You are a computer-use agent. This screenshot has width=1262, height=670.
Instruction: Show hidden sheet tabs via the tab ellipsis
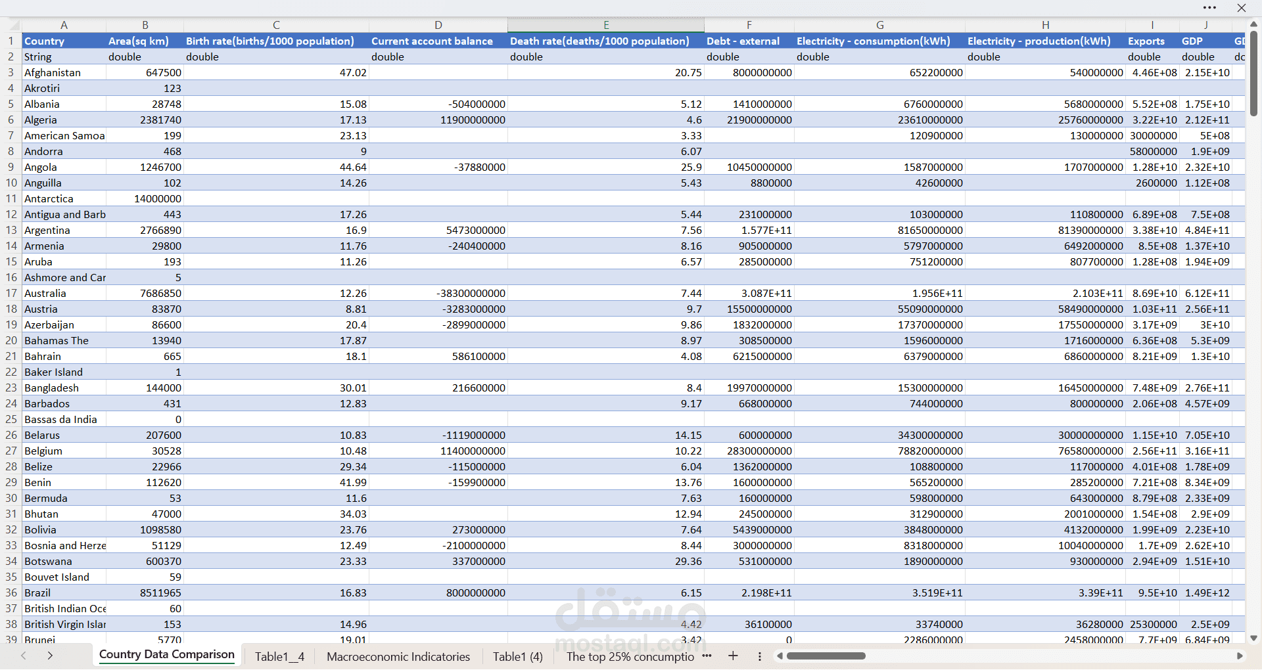click(x=707, y=656)
